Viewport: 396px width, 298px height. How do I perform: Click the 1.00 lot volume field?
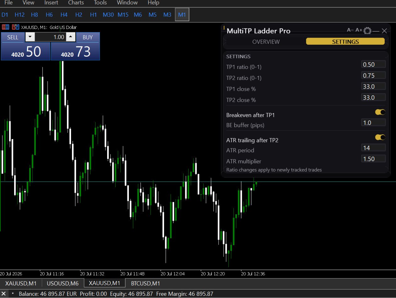50,37
